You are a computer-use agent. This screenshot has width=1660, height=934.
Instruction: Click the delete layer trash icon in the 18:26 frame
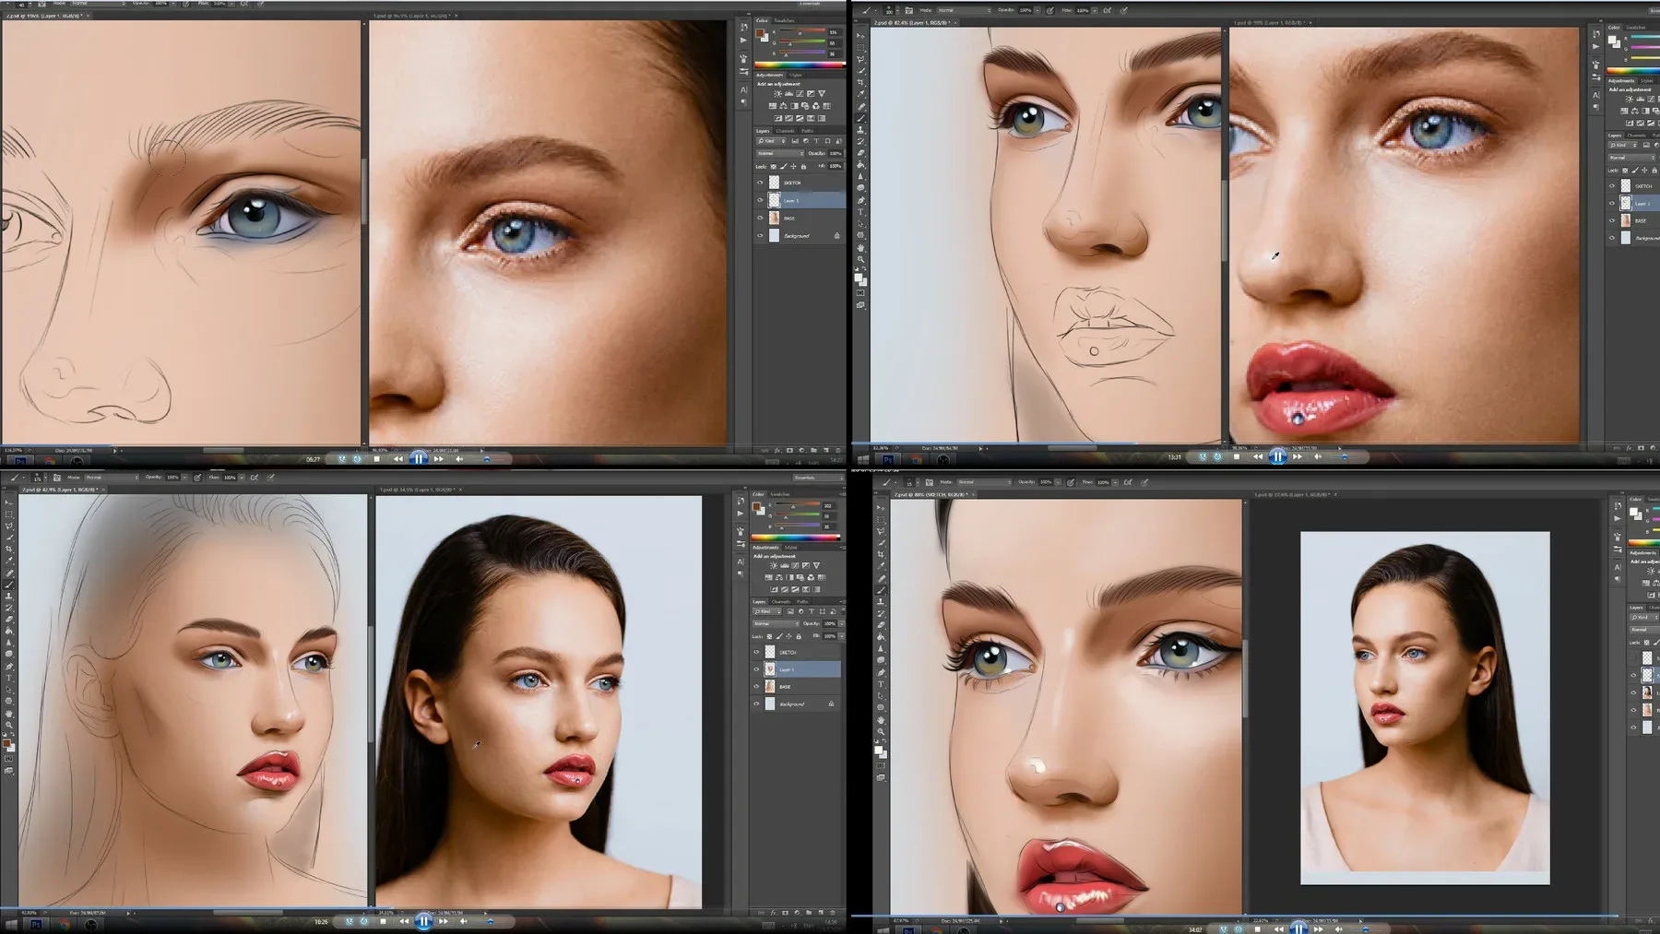click(832, 912)
